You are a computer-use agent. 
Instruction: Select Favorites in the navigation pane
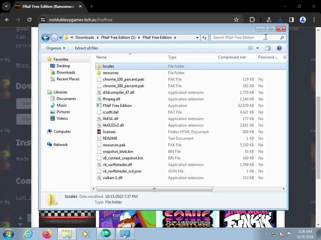coord(61,59)
